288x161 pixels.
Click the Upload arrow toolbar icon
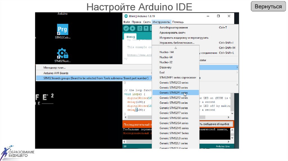[132, 28]
